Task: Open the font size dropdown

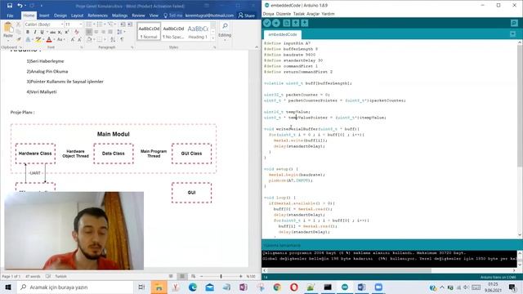Action: 81,24
